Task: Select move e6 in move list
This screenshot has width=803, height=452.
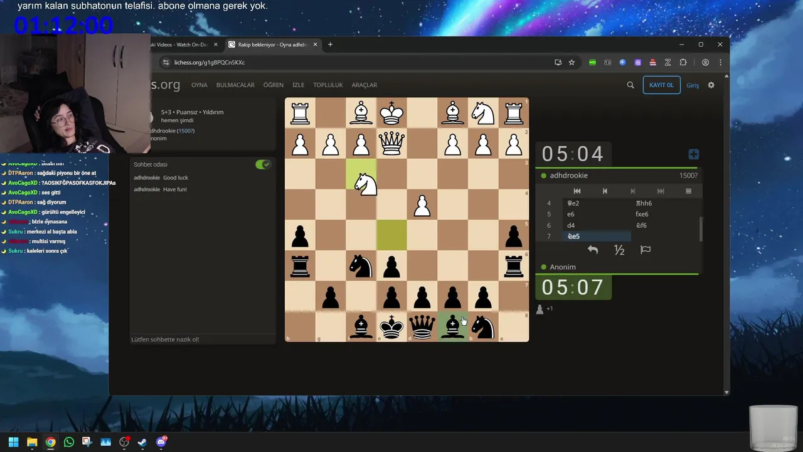Action: pos(596,214)
